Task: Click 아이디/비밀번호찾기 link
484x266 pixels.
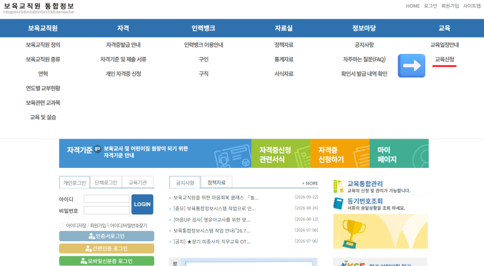Action: coord(128,225)
